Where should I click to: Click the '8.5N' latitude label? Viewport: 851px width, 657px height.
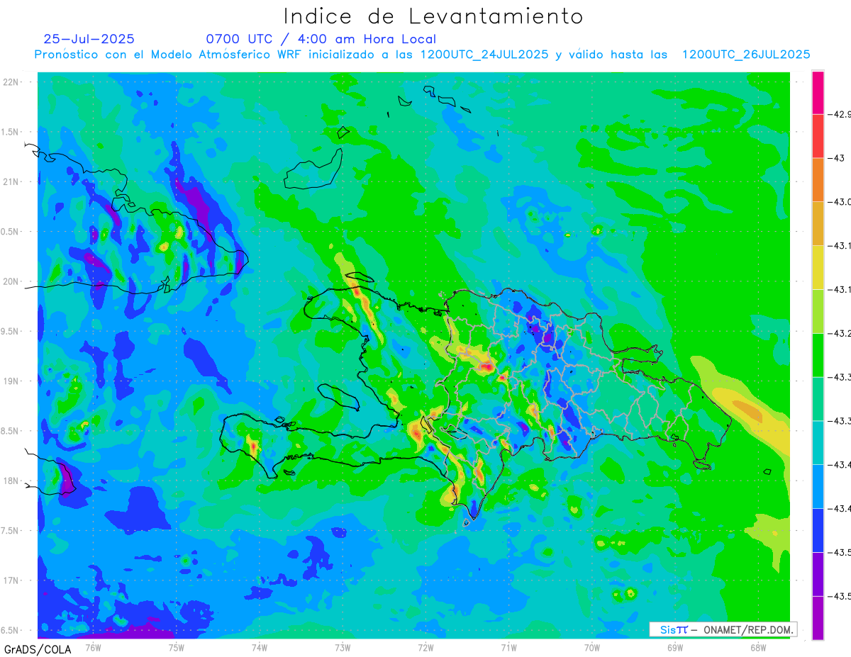click(9, 431)
